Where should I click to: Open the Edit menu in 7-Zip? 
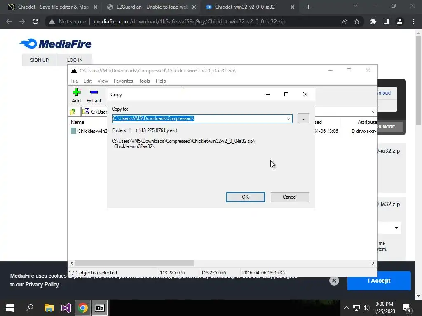pos(88,81)
